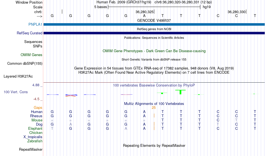Click the SNPs track label
Screen dimensions: 265x156
tap(38, 46)
